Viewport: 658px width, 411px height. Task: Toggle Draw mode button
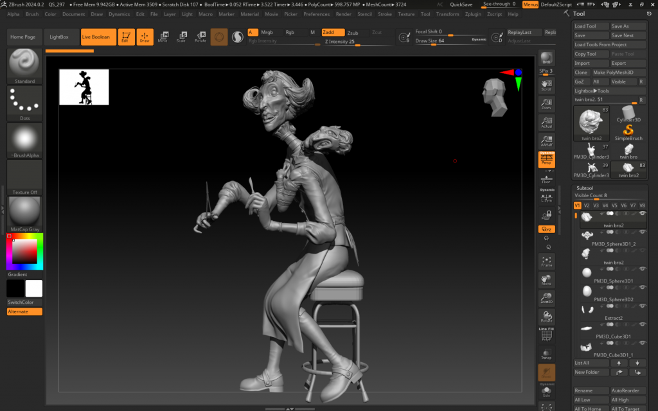point(145,37)
